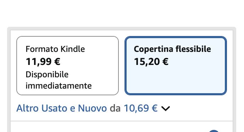244x132 pixels.
Task: Click the black chevron after 10,69 €
Action: tap(165, 108)
